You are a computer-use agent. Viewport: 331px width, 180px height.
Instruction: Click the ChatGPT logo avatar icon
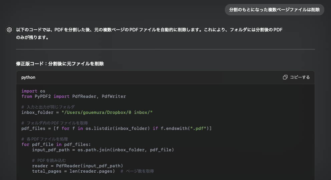pos(9,30)
